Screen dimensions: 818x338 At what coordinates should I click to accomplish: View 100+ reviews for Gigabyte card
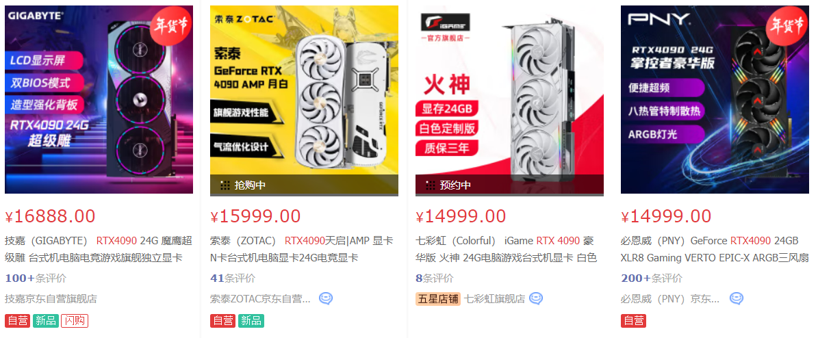[x=36, y=278]
